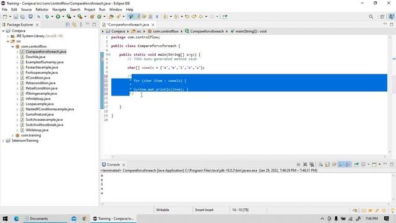Click the New Java Class icon
This screenshot has height=223, width=396.
tap(99, 17)
